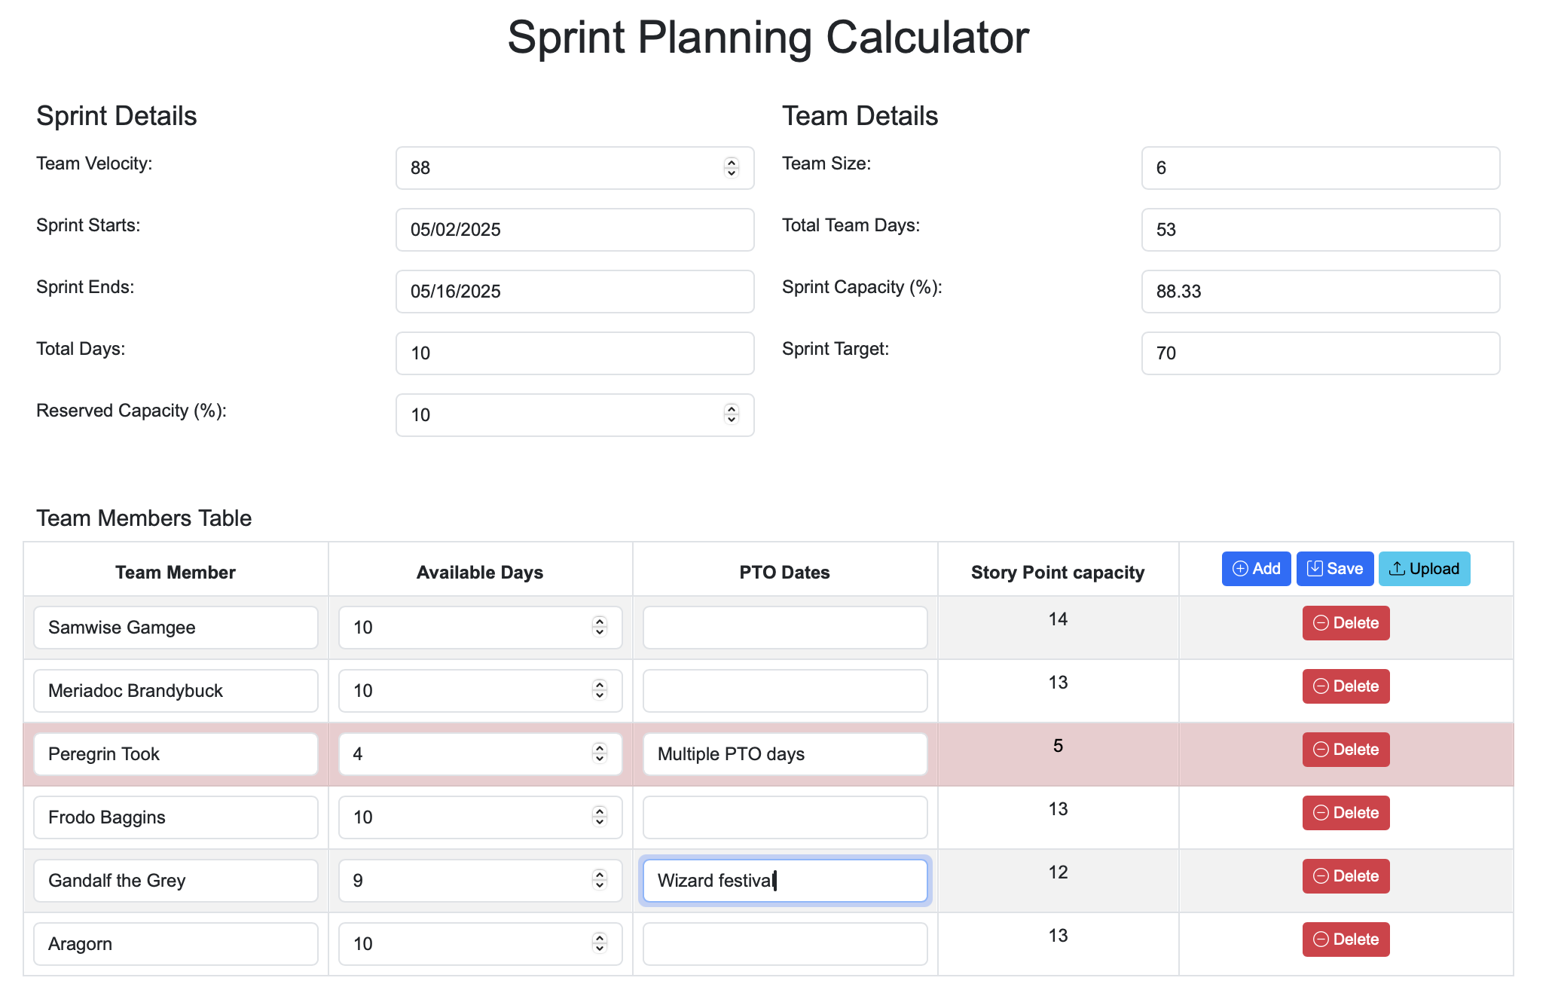Screen dimensions: 1555x996
Task: Adjust the Reserved Capacity stepper
Action: click(731, 414)
